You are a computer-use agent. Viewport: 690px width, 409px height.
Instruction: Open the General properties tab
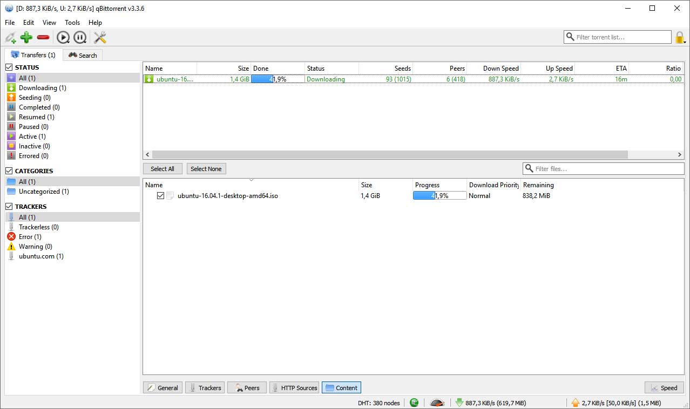pos(163,387)
